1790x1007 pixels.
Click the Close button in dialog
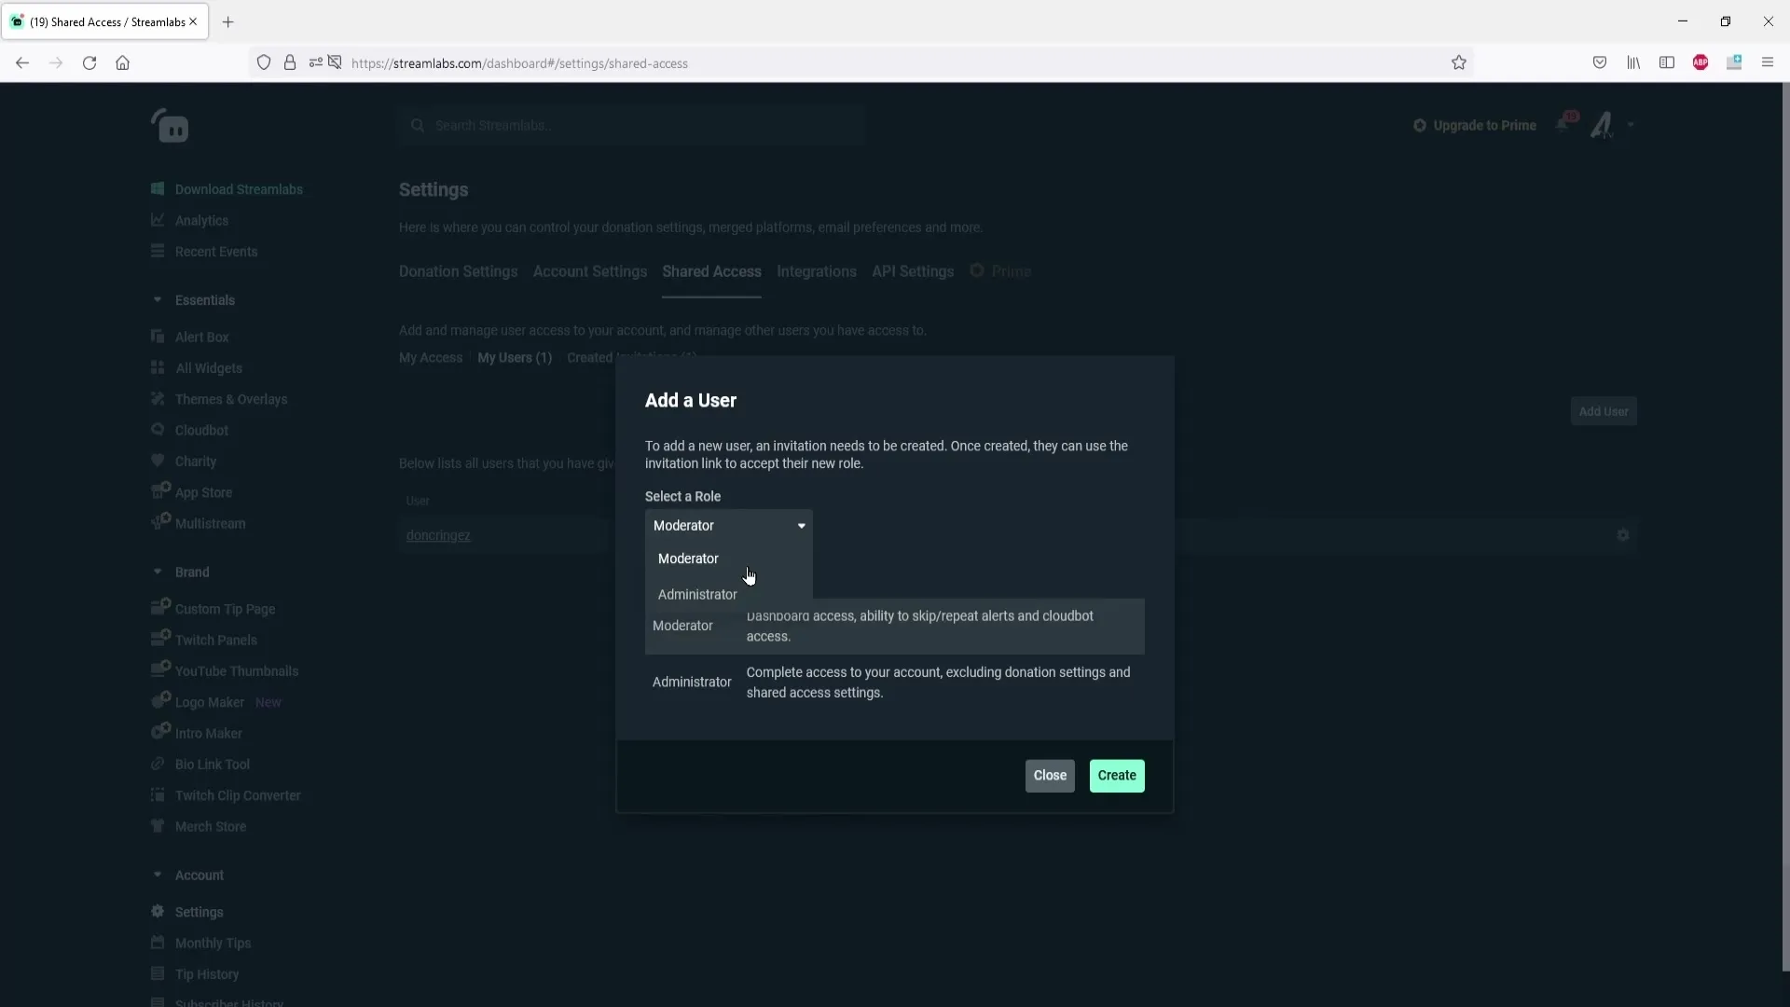pyautogui.click(x=1050, y=776)
